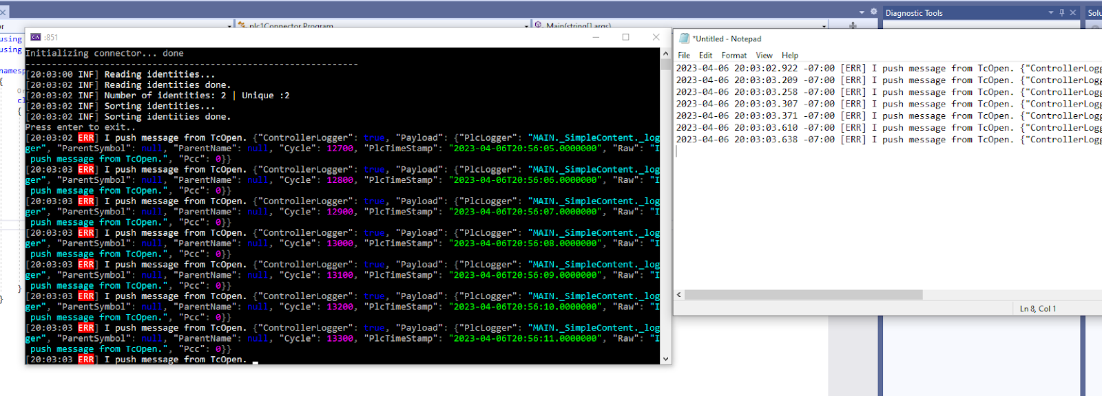
Task: Click the Diagnostic Tools panel title
Action: (914, 12)
